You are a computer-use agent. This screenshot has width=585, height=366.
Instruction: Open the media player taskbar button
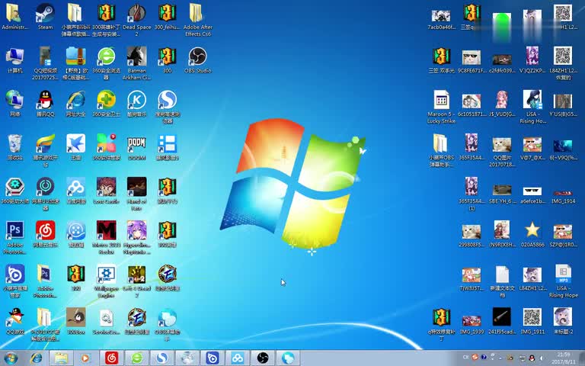[85, 358]
